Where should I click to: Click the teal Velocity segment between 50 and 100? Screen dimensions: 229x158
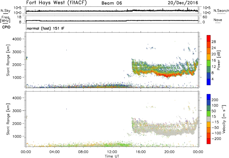pos(209,108)
